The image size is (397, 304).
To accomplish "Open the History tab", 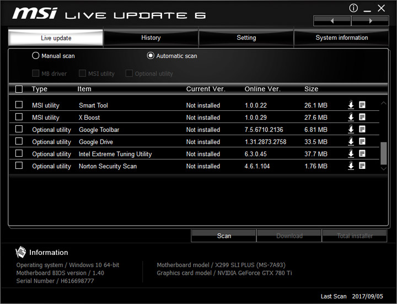I will coord(151,38).
